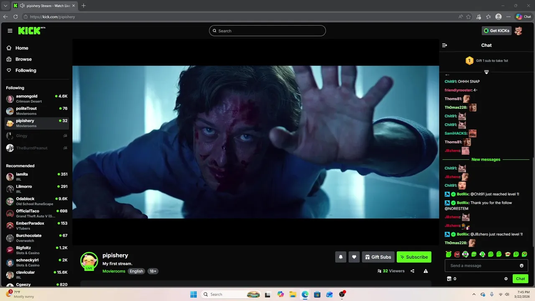The width and height of the screenshot is (535, 301).
Task: Select the pipishery Stream browser tab
Action: click(44, 5)
